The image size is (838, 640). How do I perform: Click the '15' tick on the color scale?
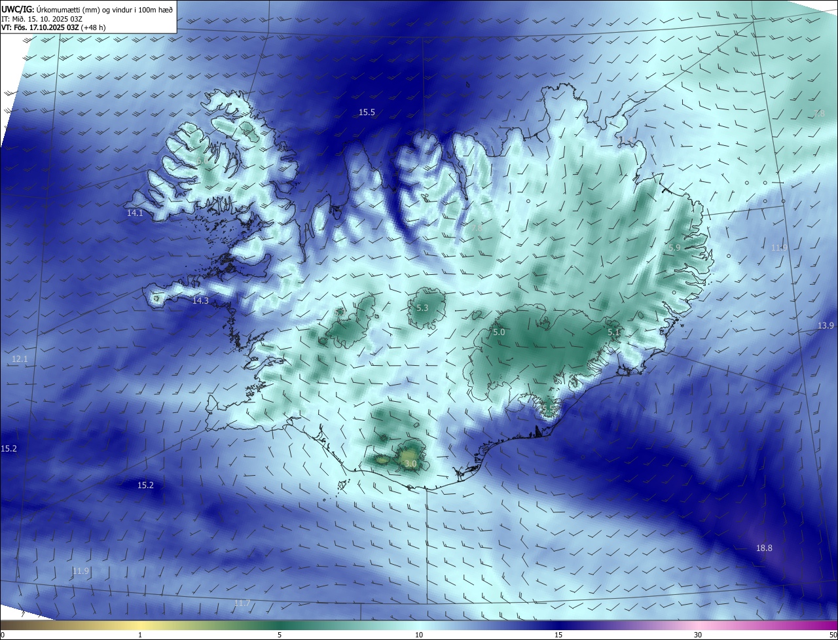point(558,635)
